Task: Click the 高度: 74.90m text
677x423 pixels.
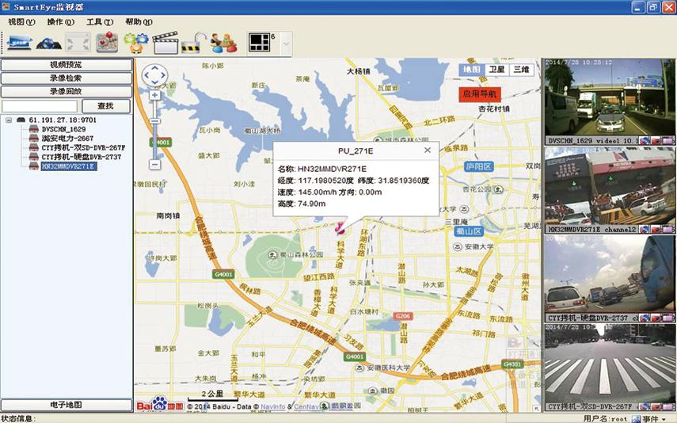Action: (302, 204)
